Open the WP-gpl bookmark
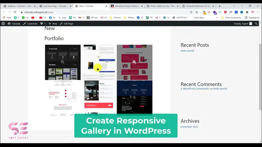This screenshot has width=262, height=147. pyautogui.click(x=92, y=18)
